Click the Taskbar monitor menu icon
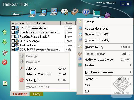 pos(80,65)
